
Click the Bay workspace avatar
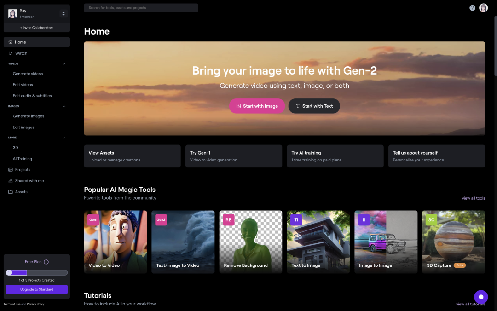[13, 14]
